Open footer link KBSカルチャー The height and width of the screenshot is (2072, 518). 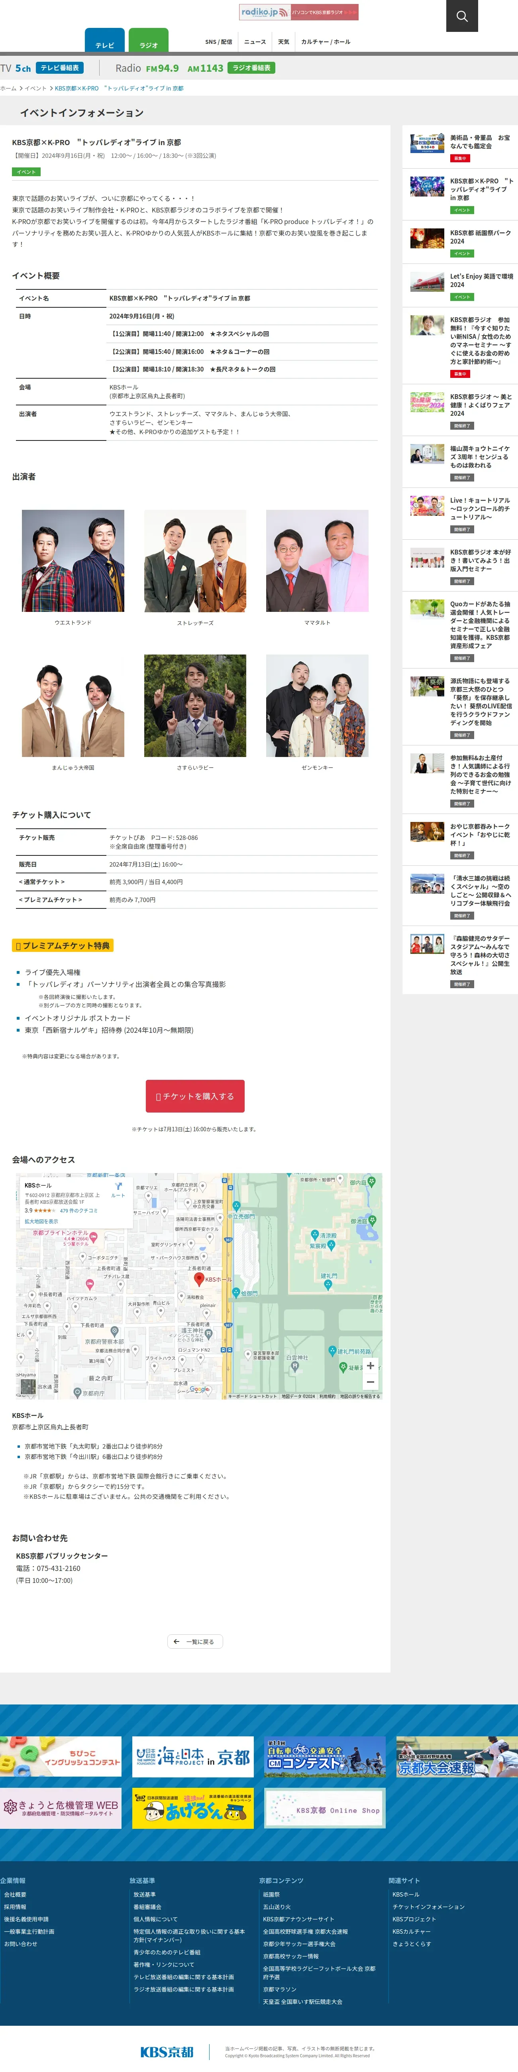tap(411, 1931)
